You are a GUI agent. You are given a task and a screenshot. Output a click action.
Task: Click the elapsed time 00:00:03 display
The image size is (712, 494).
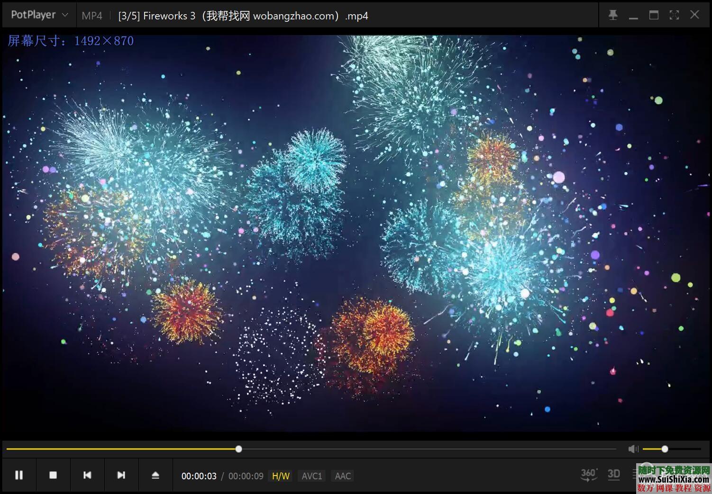(199, 476)
